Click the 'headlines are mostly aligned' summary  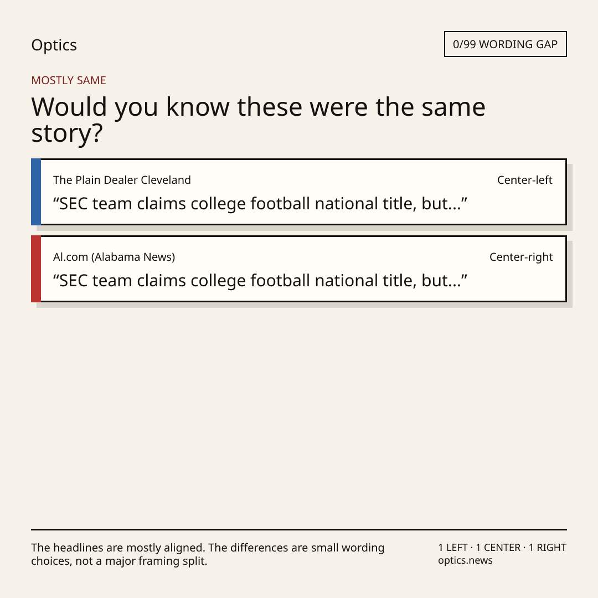(208, 554)
